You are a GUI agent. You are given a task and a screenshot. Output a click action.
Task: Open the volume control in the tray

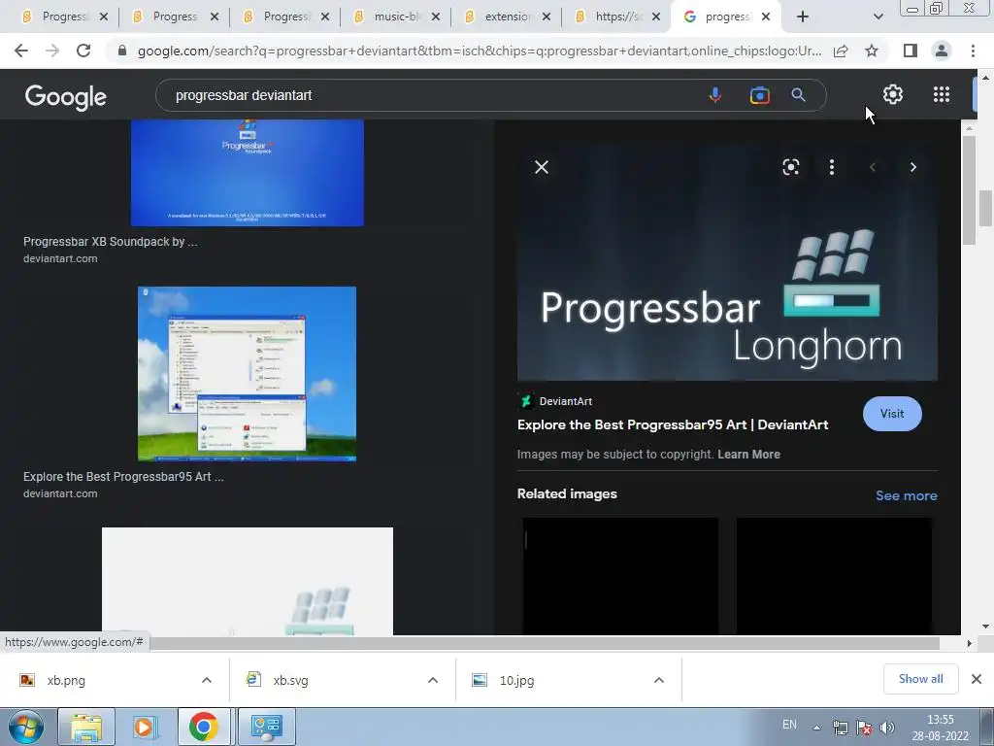click(x=887, y=728)
